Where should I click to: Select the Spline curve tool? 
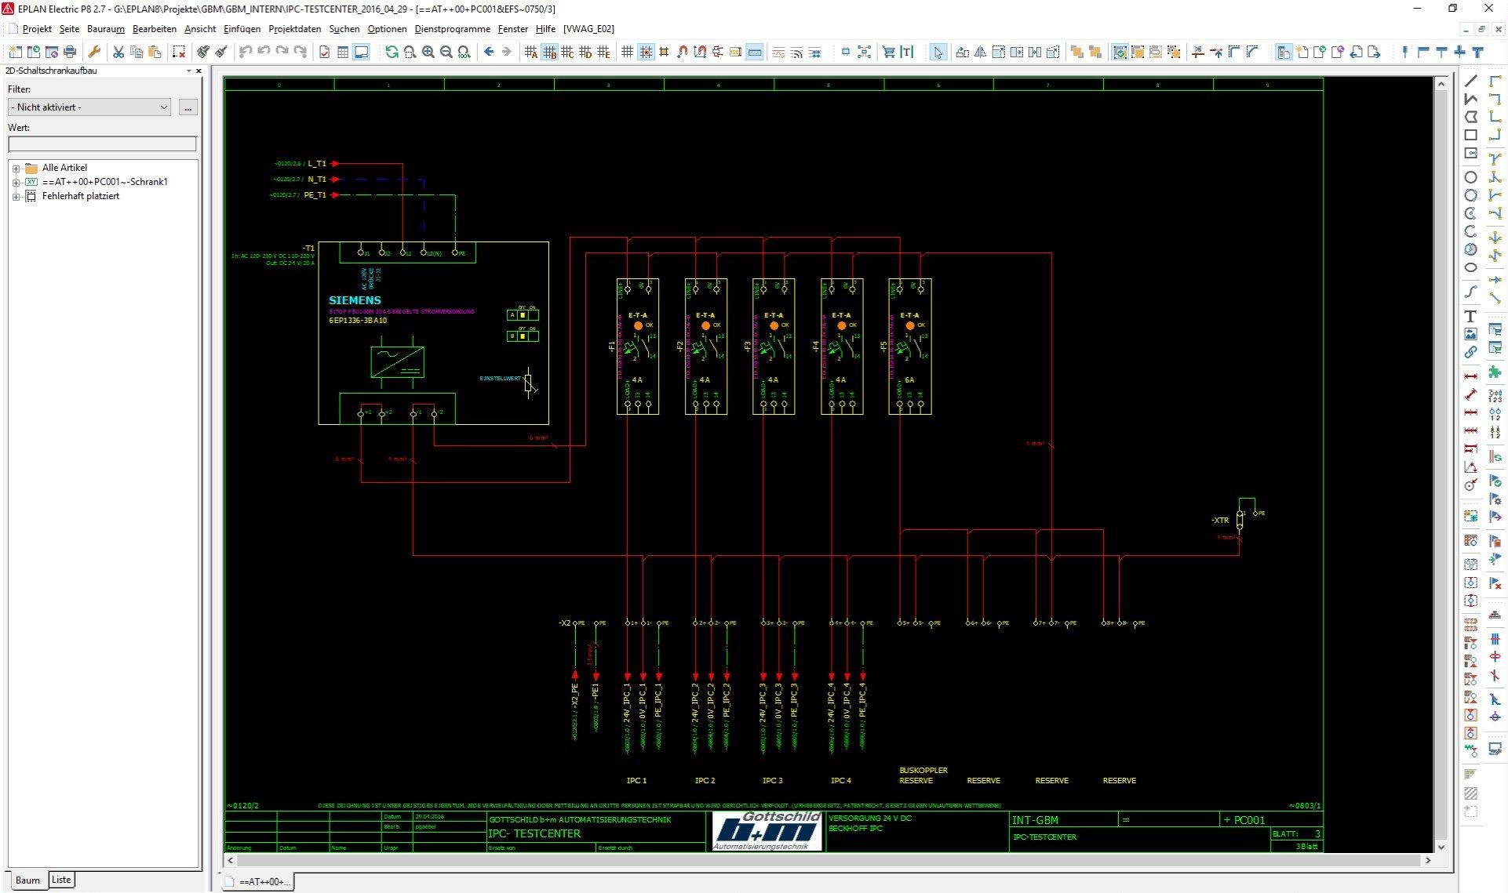[1471, 292]
